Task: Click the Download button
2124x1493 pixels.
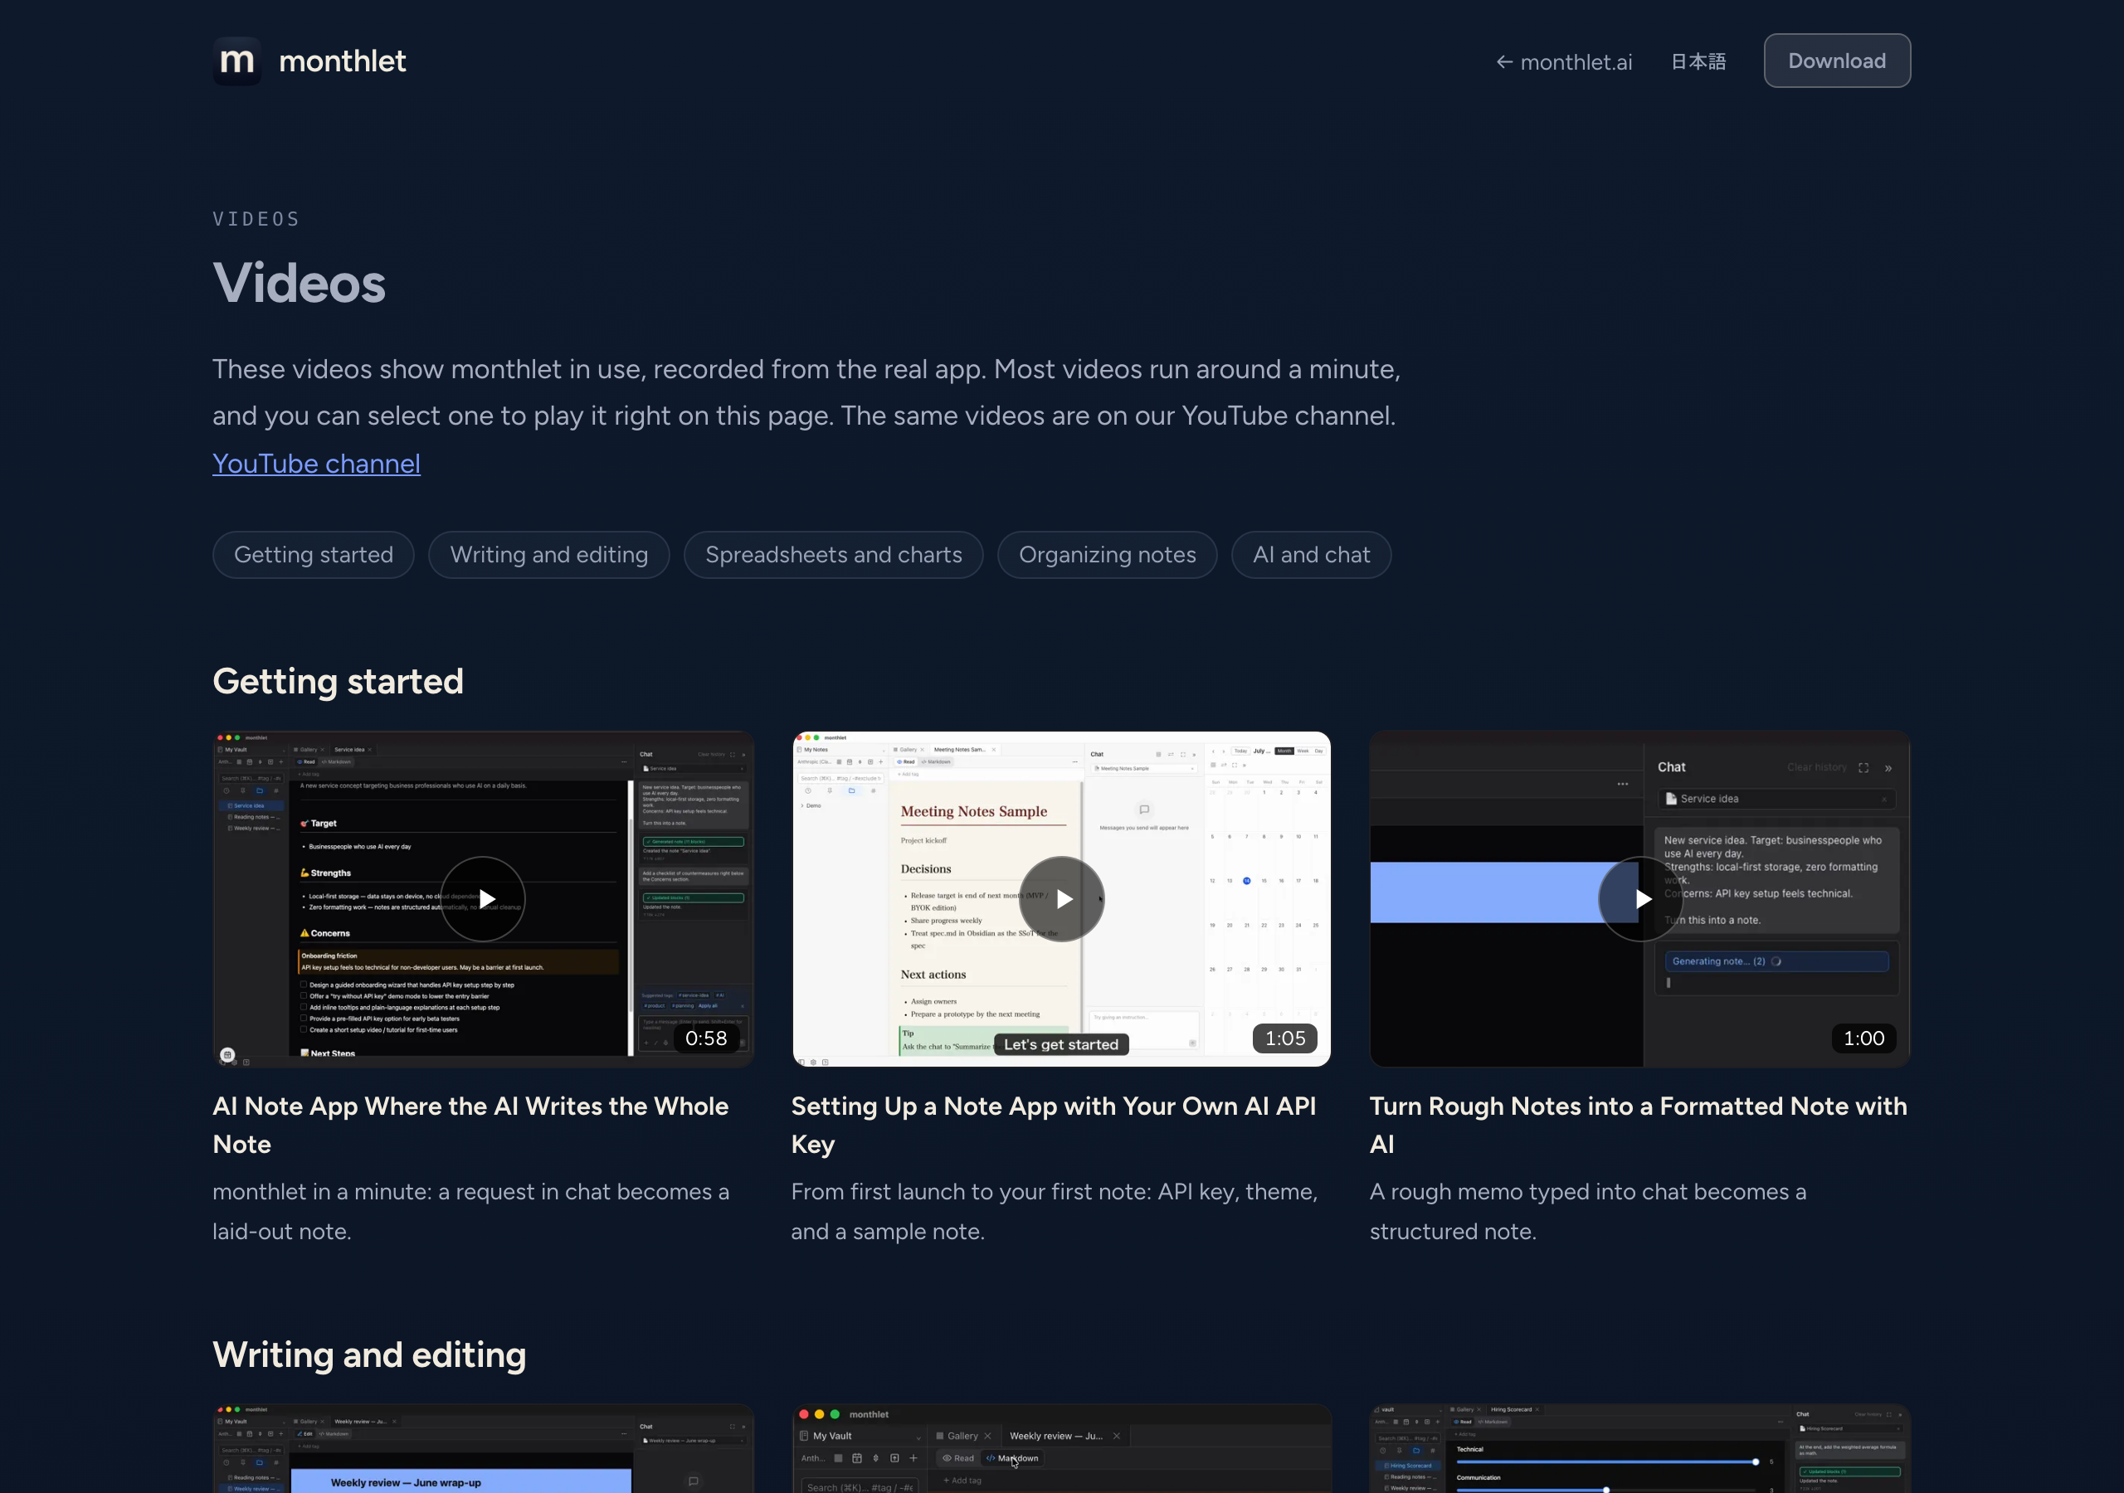Action: click(x=1836, y=61)
